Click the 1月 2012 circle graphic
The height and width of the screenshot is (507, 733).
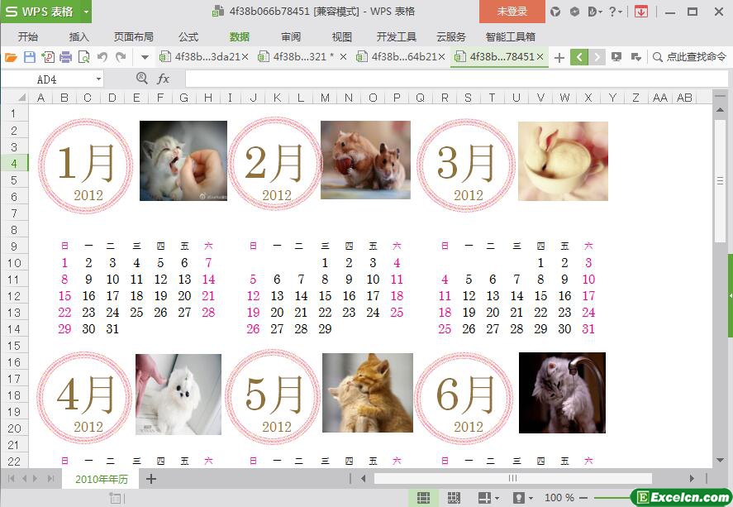point(86,165)
